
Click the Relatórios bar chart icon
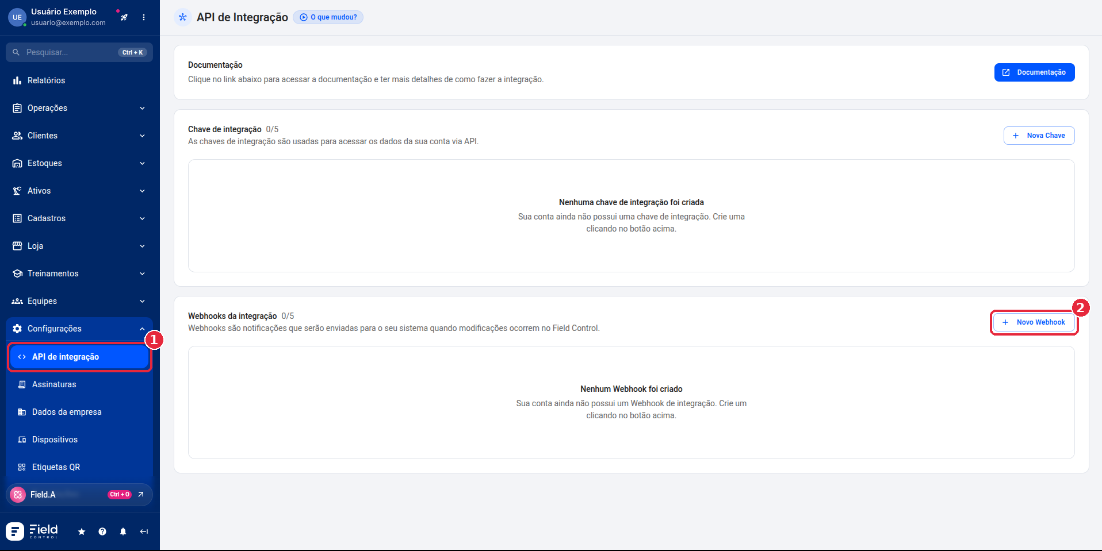click(x=17, y=80)
